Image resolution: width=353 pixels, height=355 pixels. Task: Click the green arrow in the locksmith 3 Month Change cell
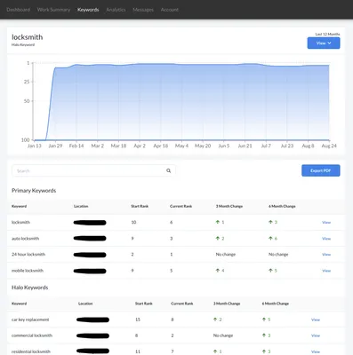218,222
